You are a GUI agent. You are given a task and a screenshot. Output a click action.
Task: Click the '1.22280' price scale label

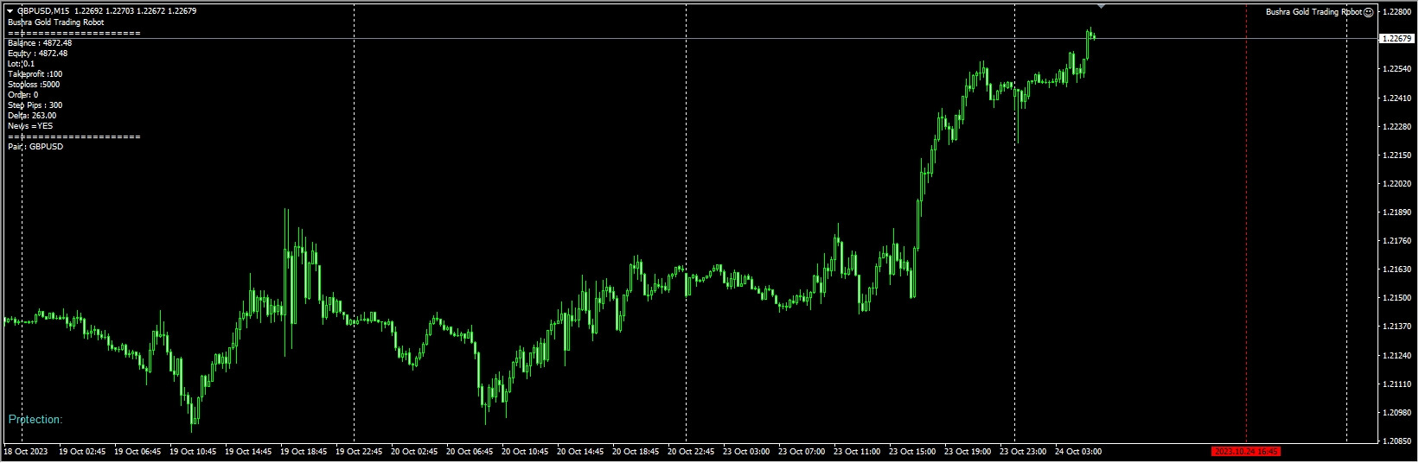[x=1397, y=126]
